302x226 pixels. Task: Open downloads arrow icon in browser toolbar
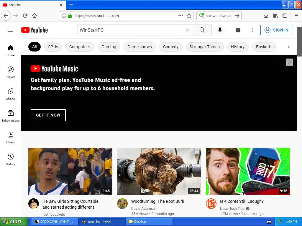point(266,16)
